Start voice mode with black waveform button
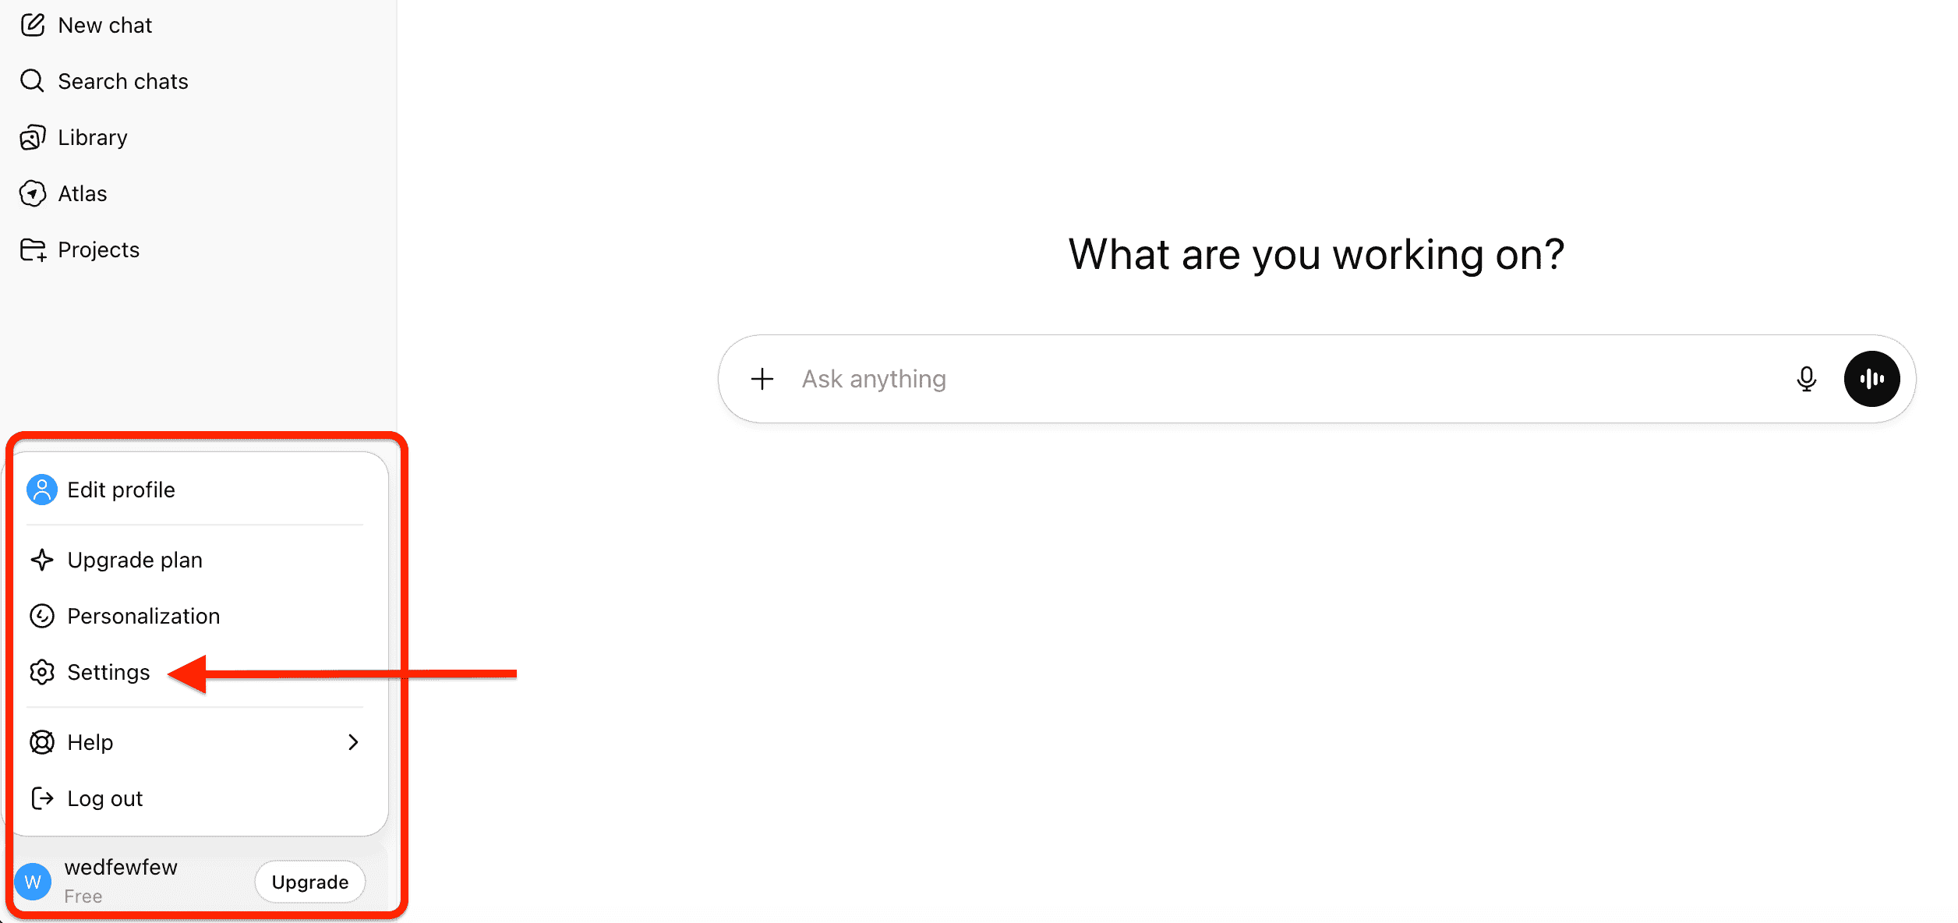1958x923 pixels. (x=1871, y=379)
